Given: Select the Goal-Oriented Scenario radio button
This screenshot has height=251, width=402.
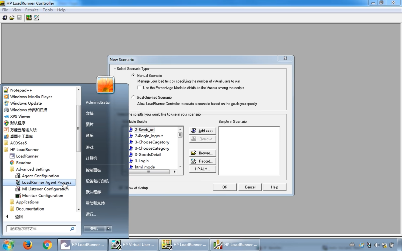Looking at the screenshot, I should point(133,97).
